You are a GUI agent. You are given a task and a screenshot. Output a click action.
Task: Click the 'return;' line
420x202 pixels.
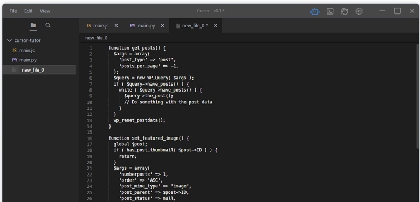tap(128, 156)
